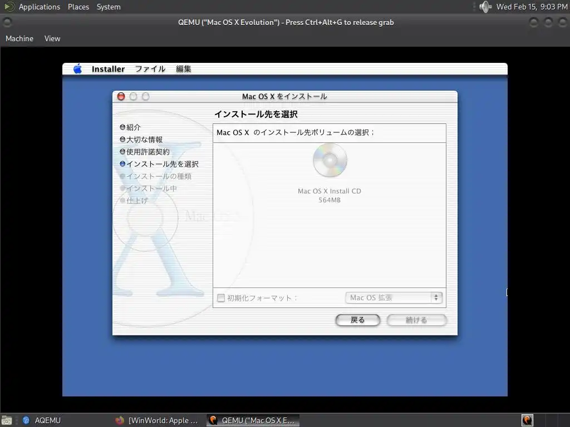Click the 続ける continue button
The height and width of the screenshot is (427, 570).
[x=416, y=320]
